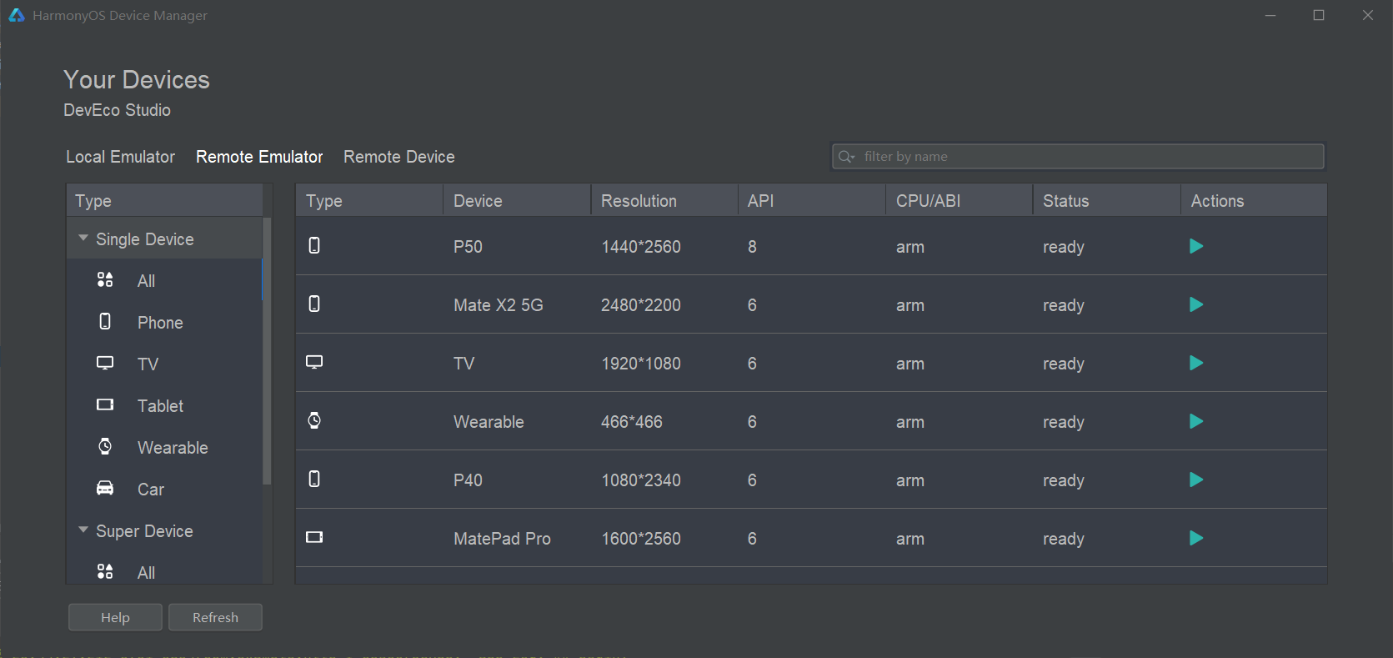
Task: Collapse the Super Device tree group
Action: point(83,530)
